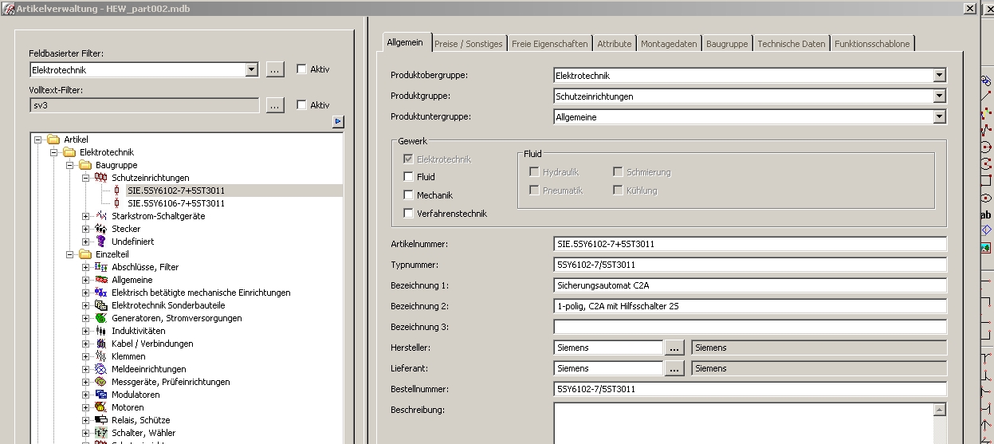Click the Artikel root folder icon
Viewport: 994px width, 444px height.
pos(53,139)
